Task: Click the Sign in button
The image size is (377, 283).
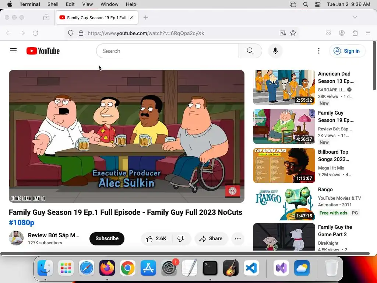Action: (x=347, y=51)
